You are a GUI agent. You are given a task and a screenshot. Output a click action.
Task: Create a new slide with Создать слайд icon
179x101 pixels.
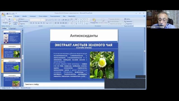click(x=15, y=20)
